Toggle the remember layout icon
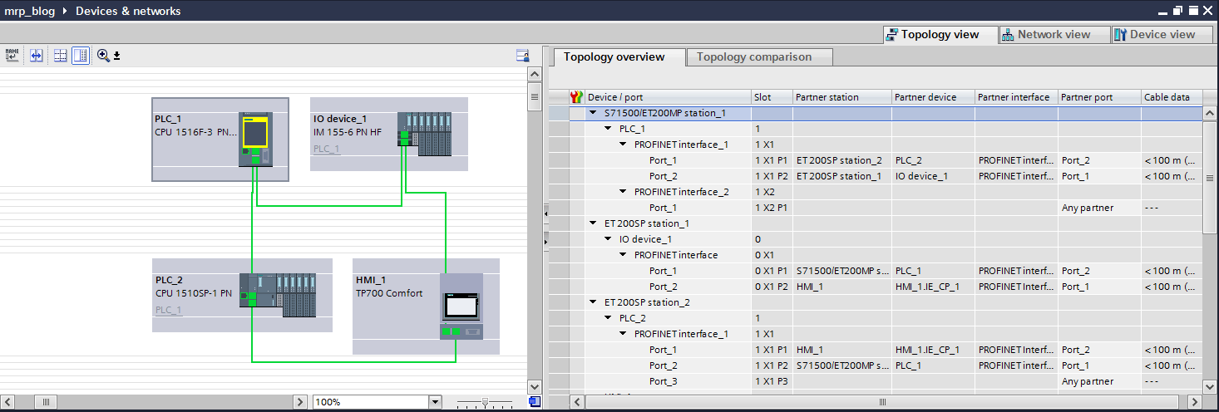Image resolution: width=1219 pixels, height=412 pixels. [x=81, y=55]
